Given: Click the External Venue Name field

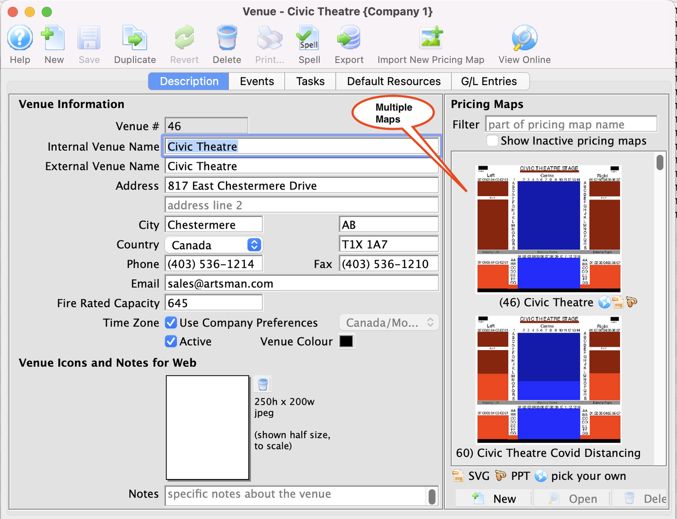Looking at the screenshot, I should tap(301, 166).
